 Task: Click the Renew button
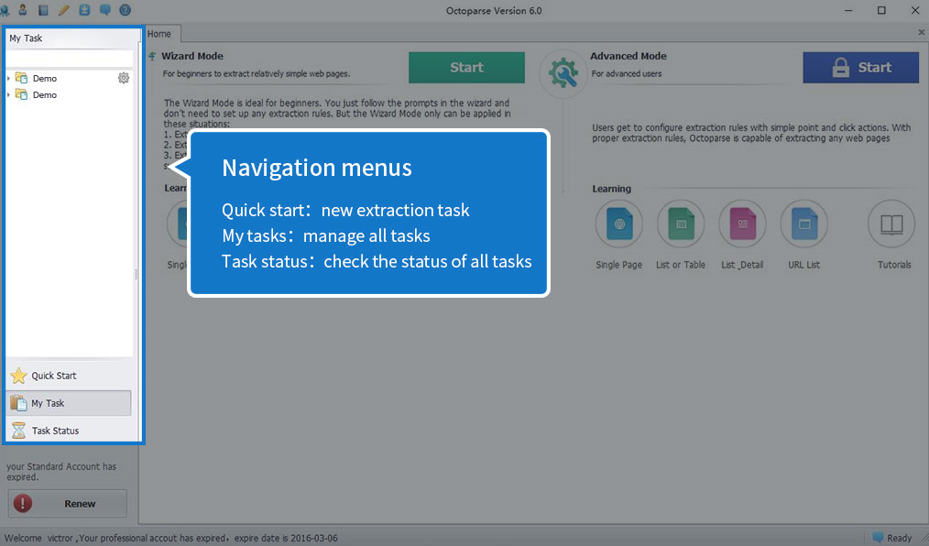(x=68, y=503)
